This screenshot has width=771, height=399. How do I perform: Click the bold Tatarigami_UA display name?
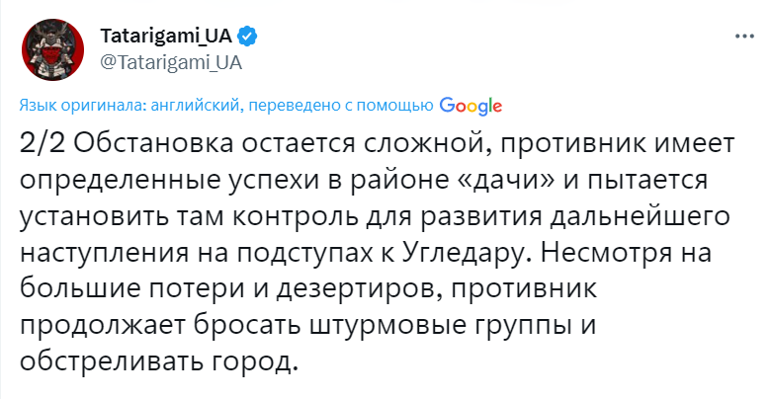[166, 38]
